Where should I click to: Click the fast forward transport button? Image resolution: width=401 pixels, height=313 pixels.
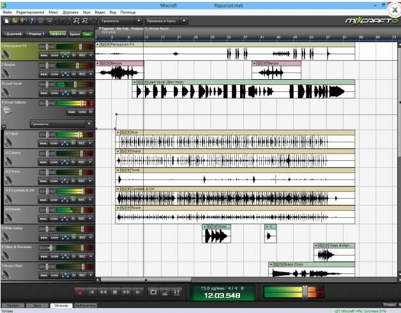126,292
